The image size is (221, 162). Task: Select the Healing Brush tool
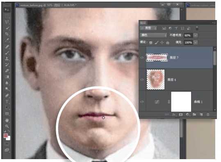(7, 46)
